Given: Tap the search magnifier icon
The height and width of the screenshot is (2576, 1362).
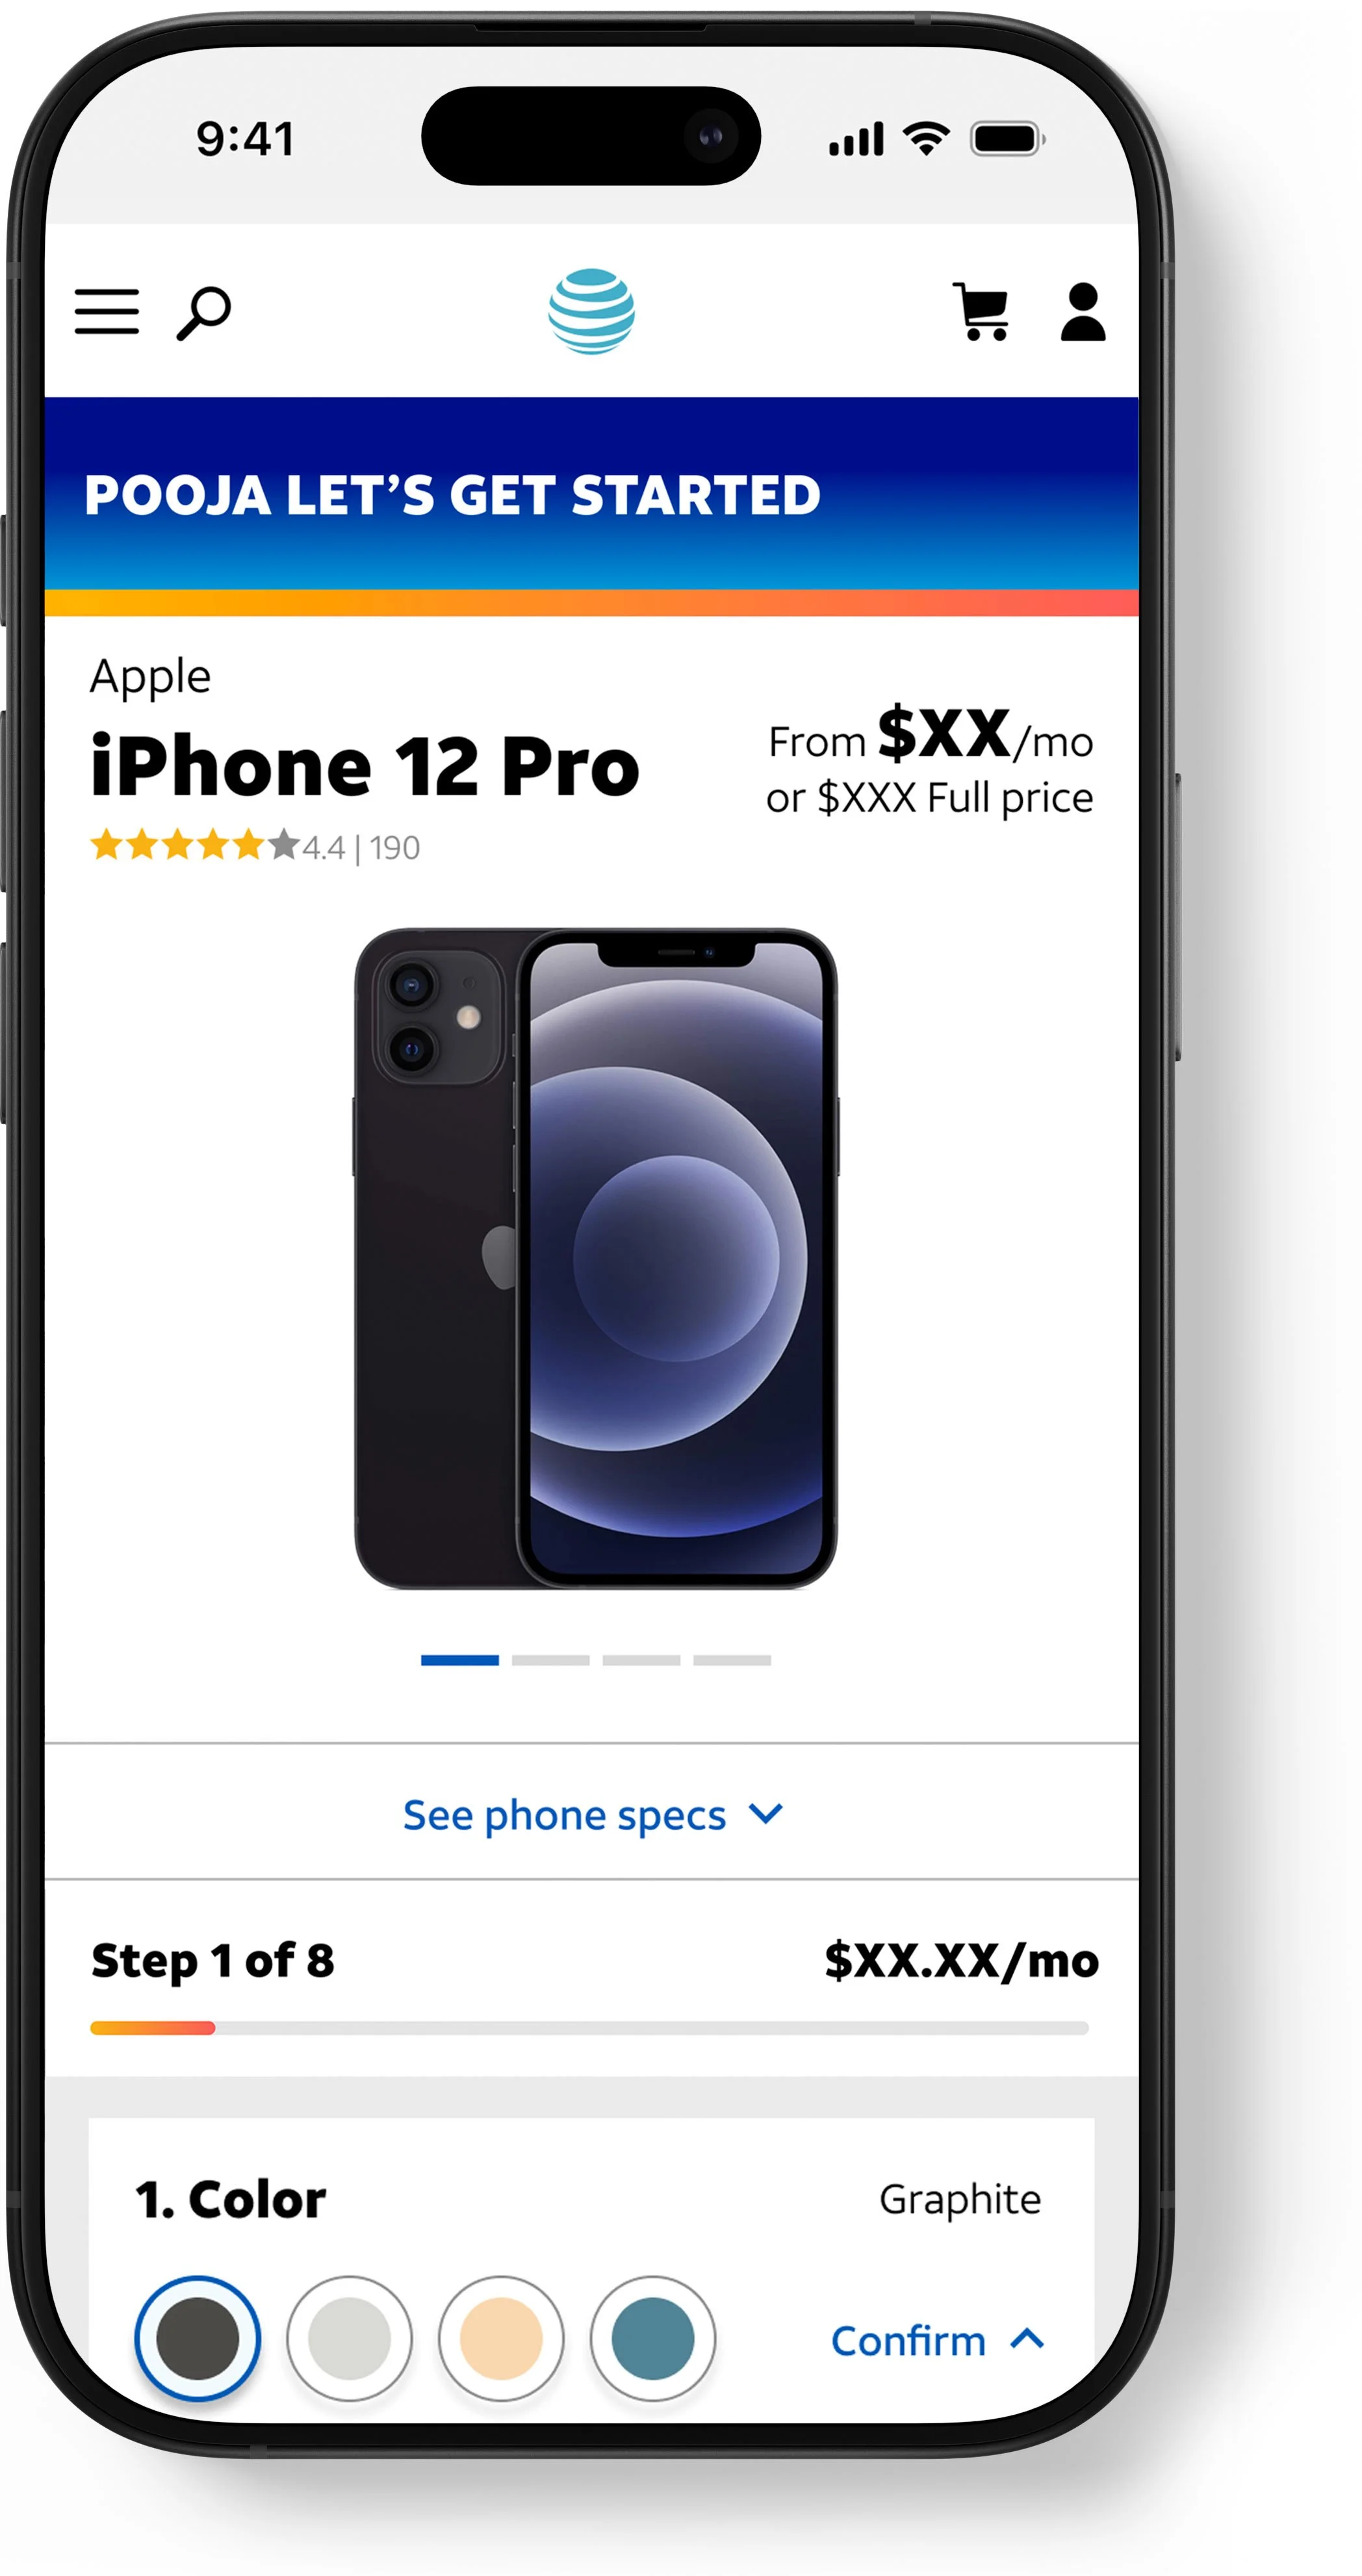Looking at the screenshot, I should [204, 313].
